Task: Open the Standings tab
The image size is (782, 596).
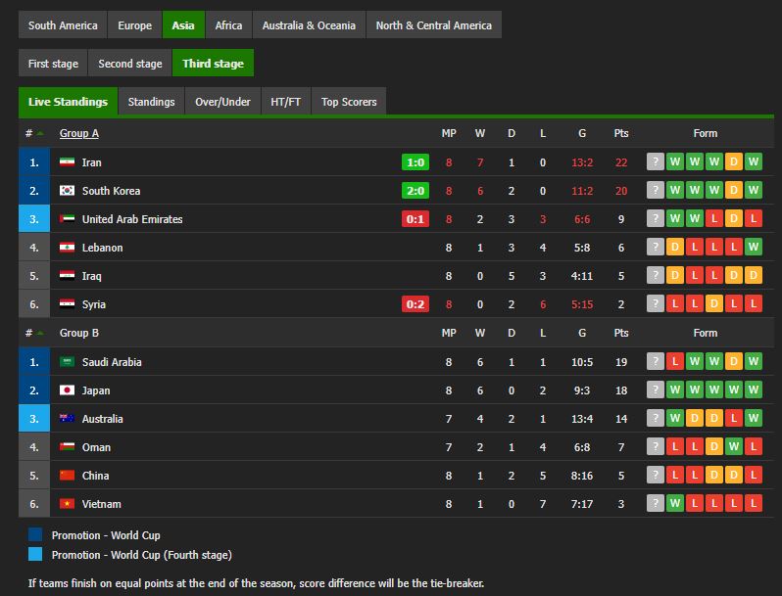Action: pos(151,102)
